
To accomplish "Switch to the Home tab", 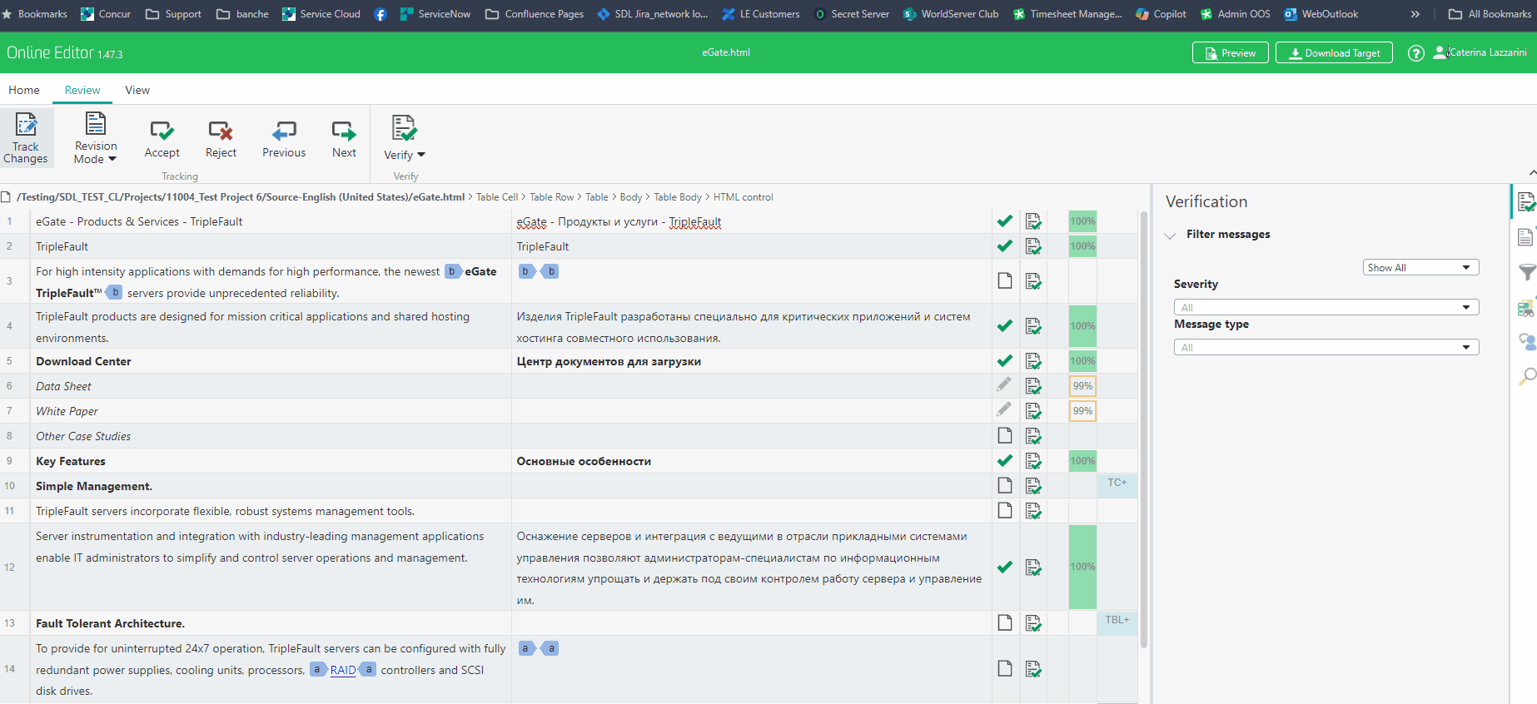I will click(x=24, y=90).
